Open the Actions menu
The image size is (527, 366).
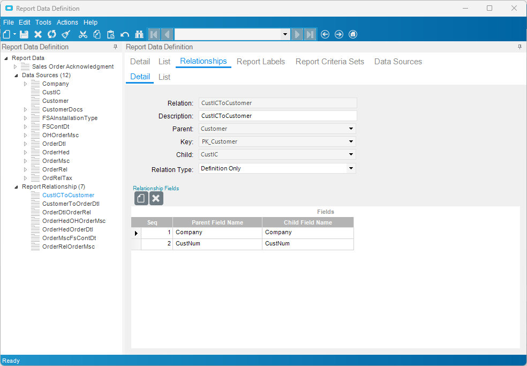[x=67, y=22]
